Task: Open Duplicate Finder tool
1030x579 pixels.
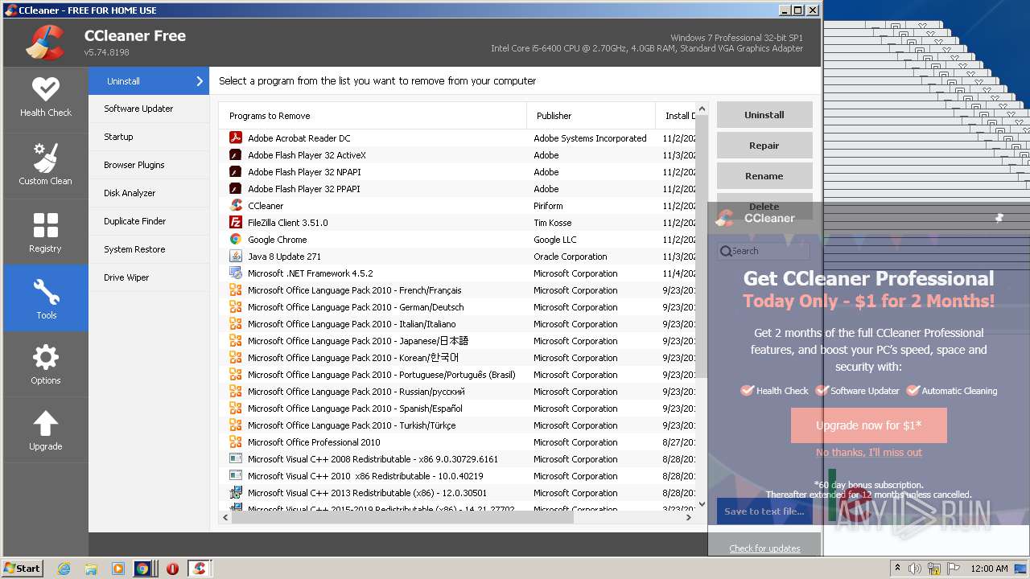Action: coord(149,221)
